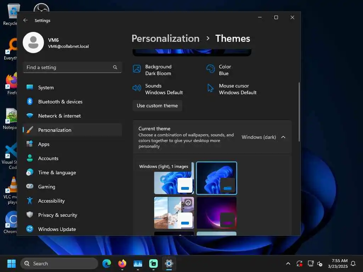Open Mouse cursor Windows Default setting

click(232, 89)
